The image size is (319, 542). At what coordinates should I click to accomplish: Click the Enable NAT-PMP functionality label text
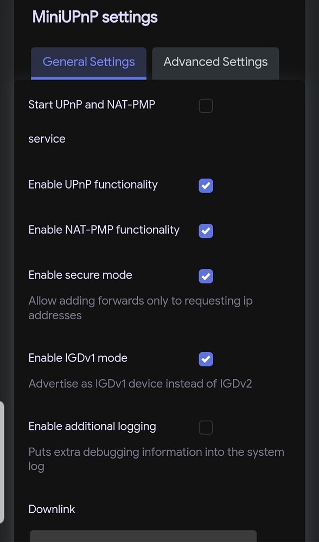pyautogui.click(x=104, y=230)
